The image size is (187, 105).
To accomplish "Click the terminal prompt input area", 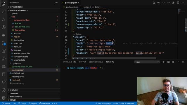I will coord(102,68).
